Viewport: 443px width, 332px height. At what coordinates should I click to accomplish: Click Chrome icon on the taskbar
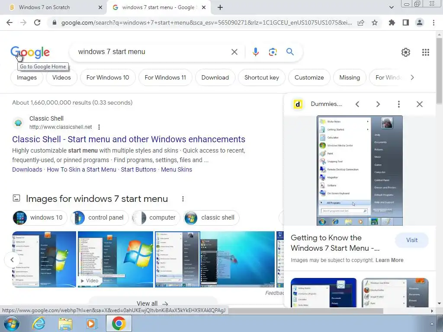pos(119,323)
